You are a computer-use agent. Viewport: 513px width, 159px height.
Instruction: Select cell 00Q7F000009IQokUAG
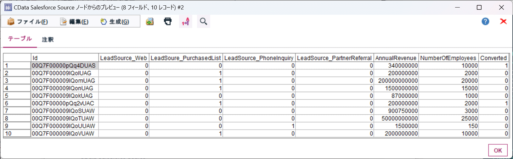(65, 96)
